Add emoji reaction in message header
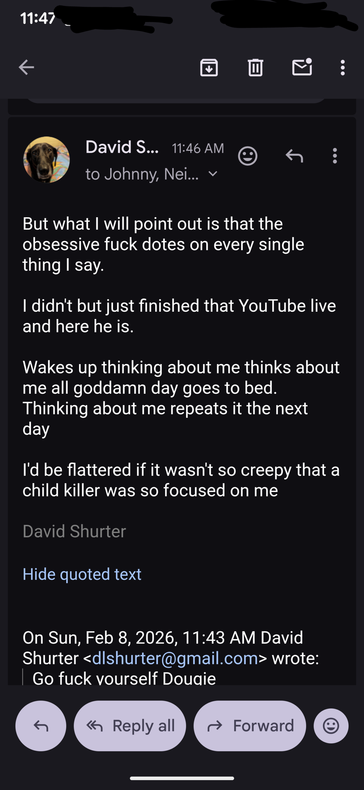Viewport: 364px width, 790px height. pos(248,156)
